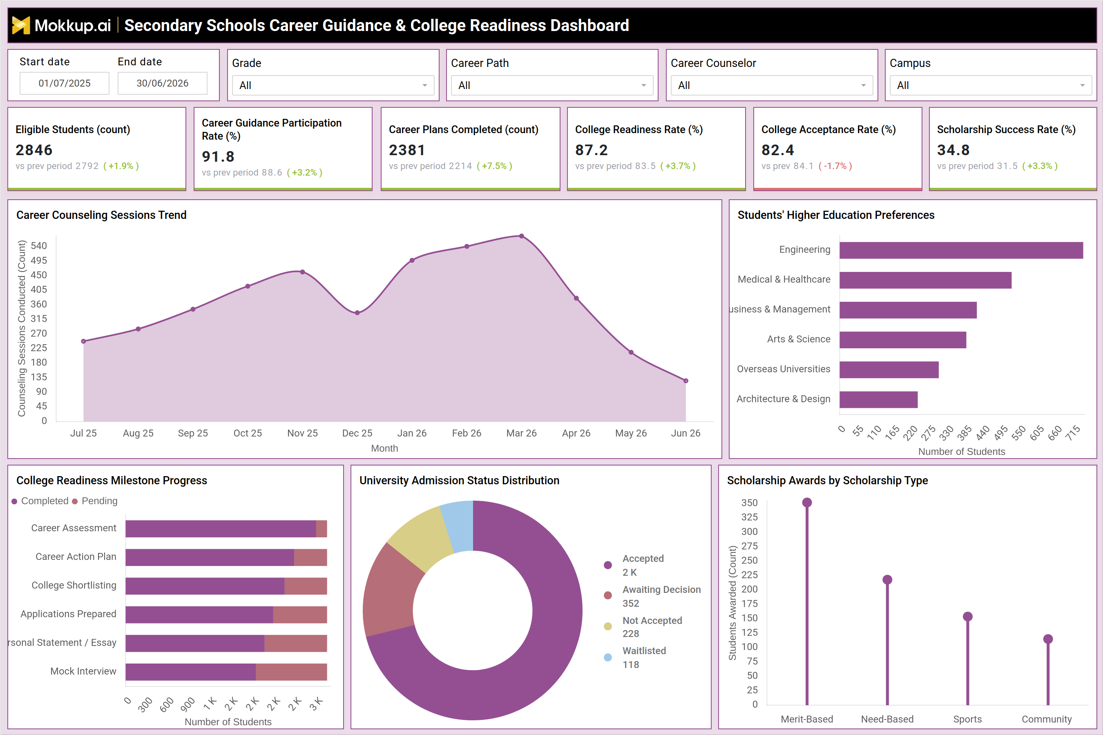Select the Sports lollipop marker
Viewport: 1103px width, 735px height.
(x=967, y=617)
